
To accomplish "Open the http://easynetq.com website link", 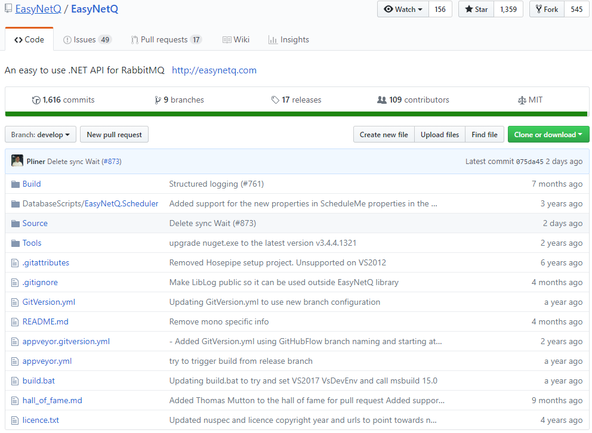I will pos(214,70).
